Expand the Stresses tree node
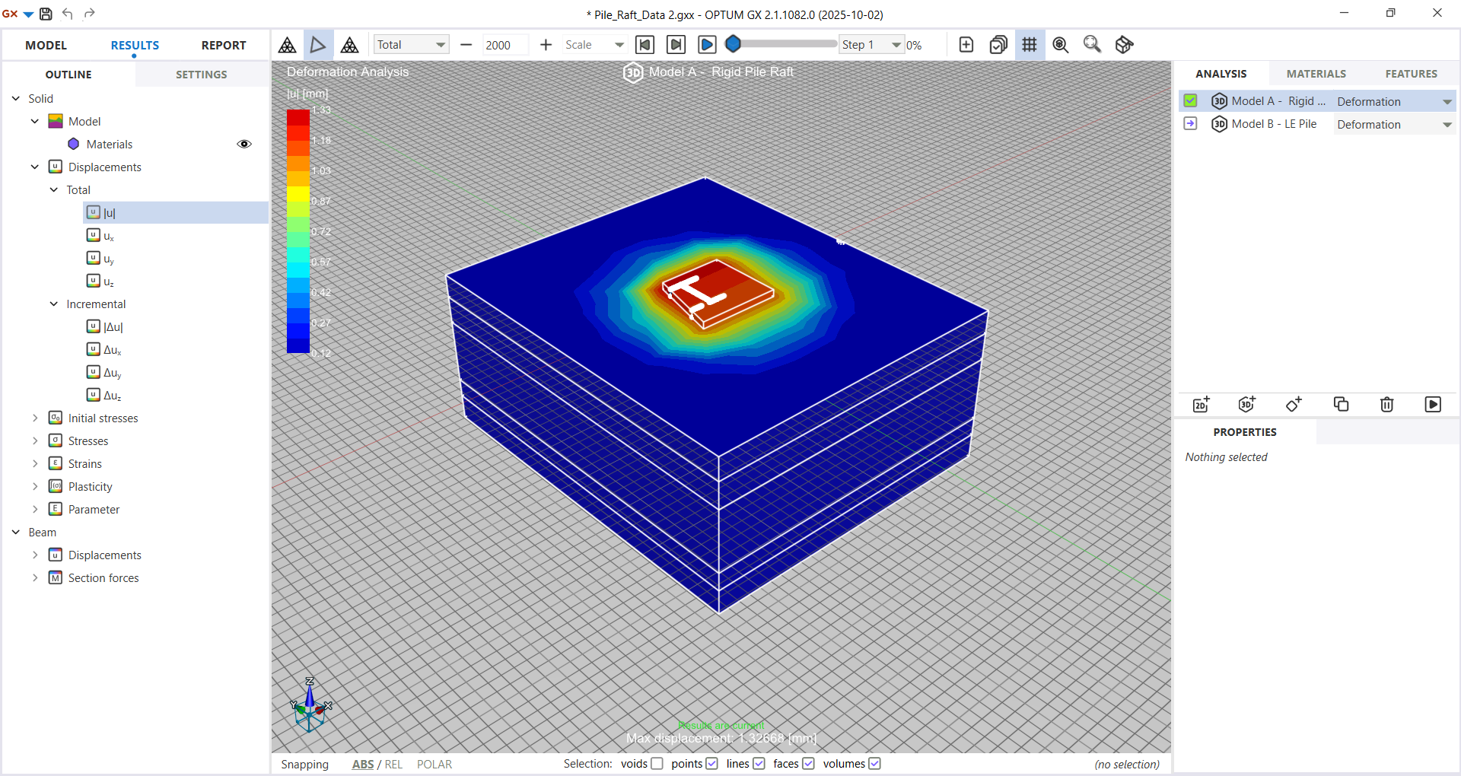 pos(35,441)
